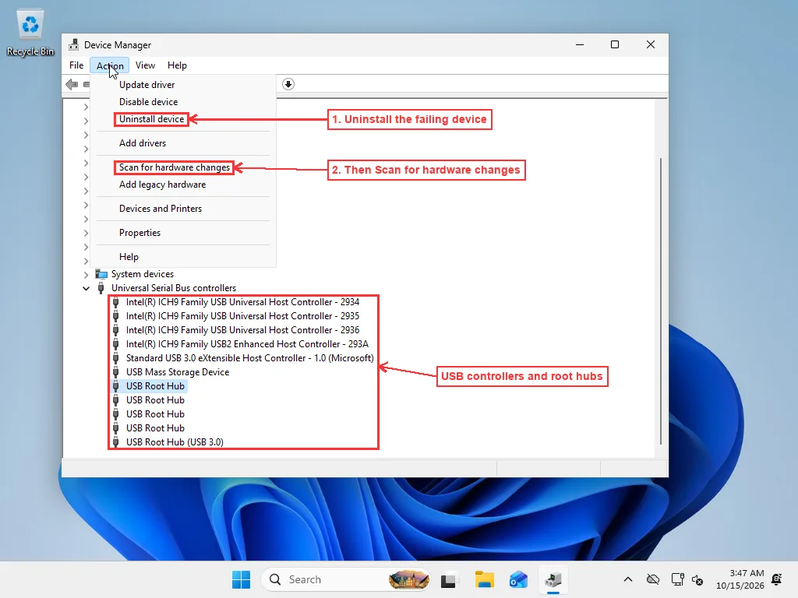Click the highlighted USB Root Hub entry
Viewport: 798px width, 598px height.
[155, 386]
